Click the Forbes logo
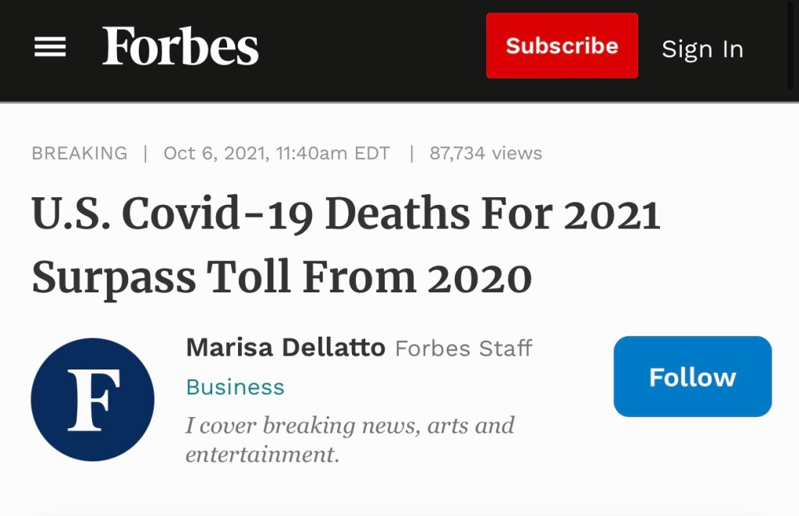 click(x=180, y=47)
